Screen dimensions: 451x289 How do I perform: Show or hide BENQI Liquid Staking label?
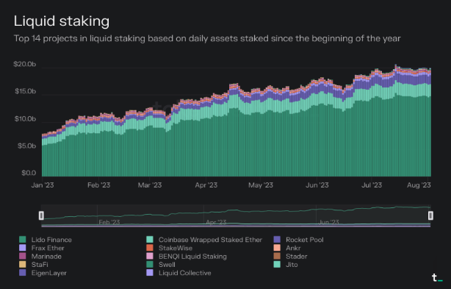[x=192, y=257]
